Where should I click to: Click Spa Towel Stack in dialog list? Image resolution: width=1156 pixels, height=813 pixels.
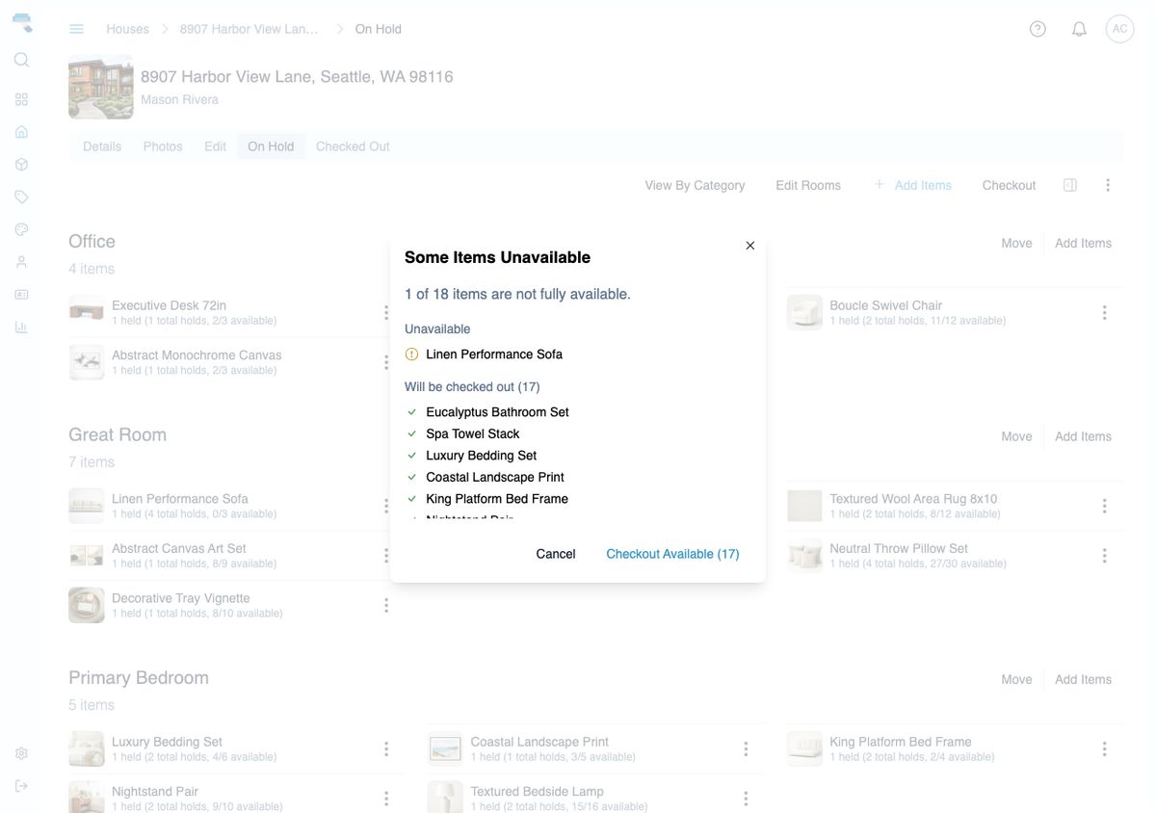click(x=473, y=433)
